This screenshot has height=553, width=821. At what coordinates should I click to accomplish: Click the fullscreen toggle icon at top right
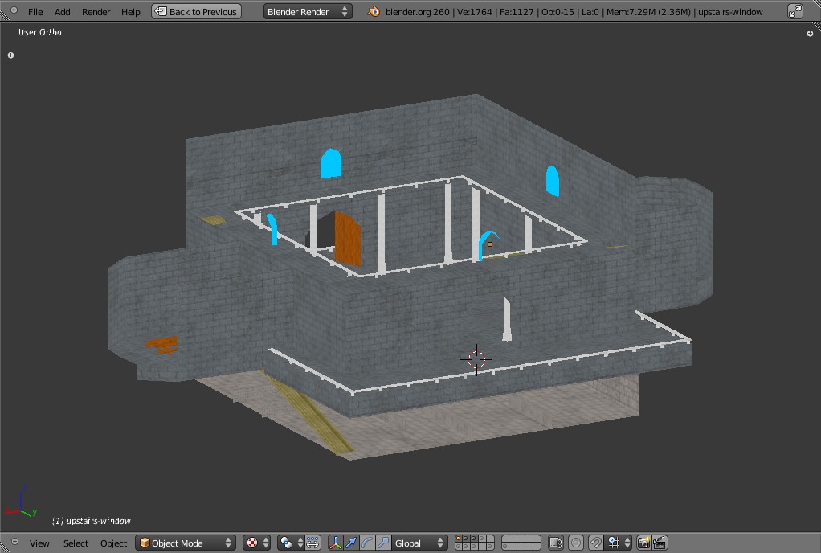coord(794,12)
